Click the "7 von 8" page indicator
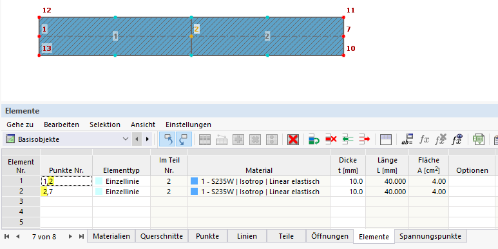Viewport: 498px width, 249px height. coord(44,237)
